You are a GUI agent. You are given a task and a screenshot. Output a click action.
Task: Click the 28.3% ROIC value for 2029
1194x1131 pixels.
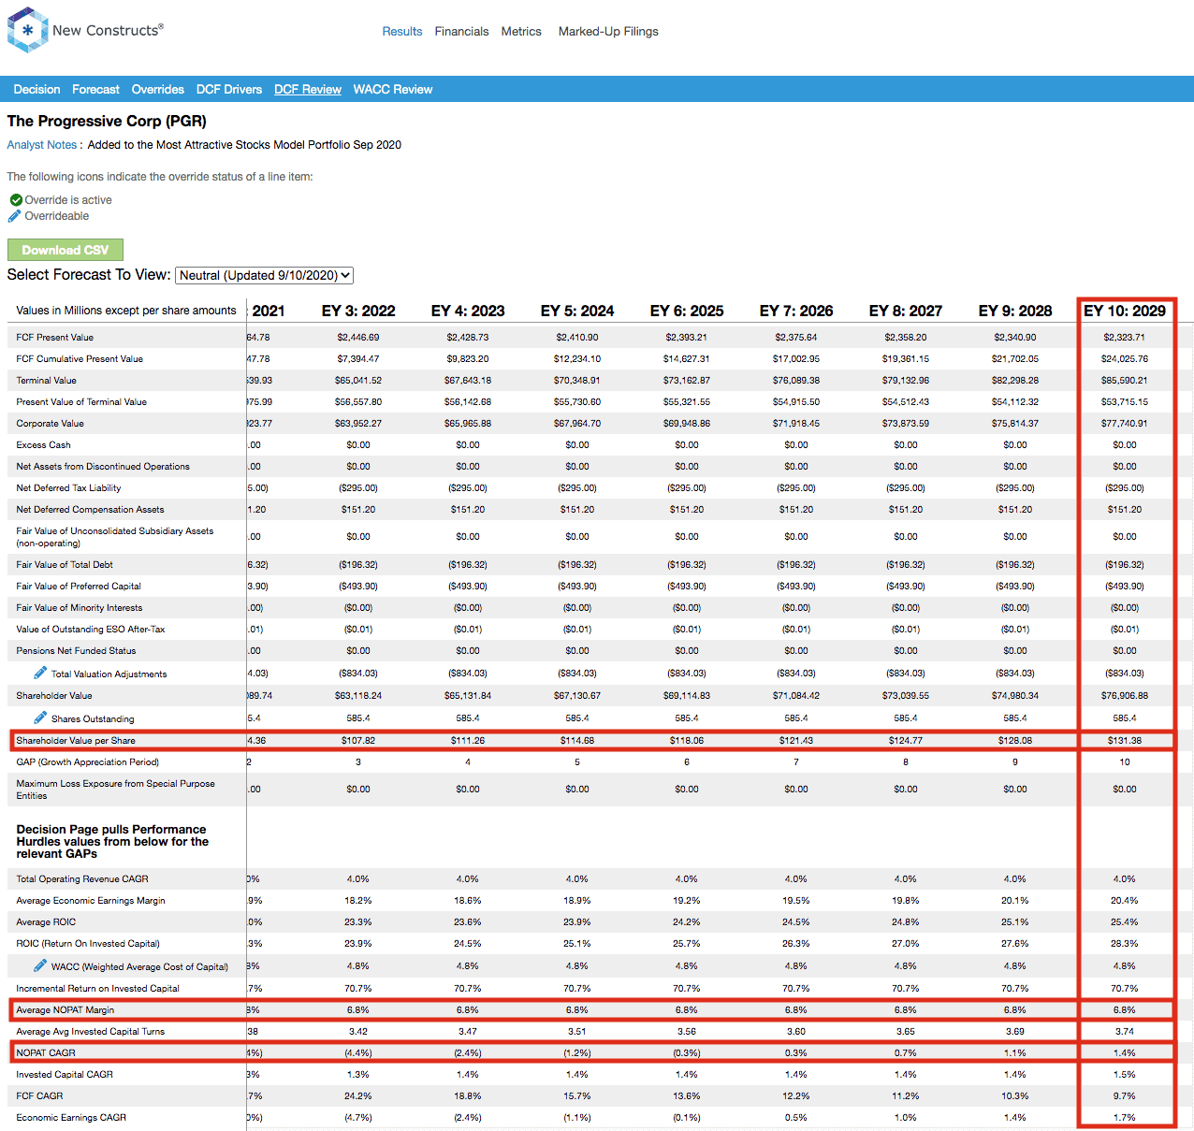(x=1125, y=943)
